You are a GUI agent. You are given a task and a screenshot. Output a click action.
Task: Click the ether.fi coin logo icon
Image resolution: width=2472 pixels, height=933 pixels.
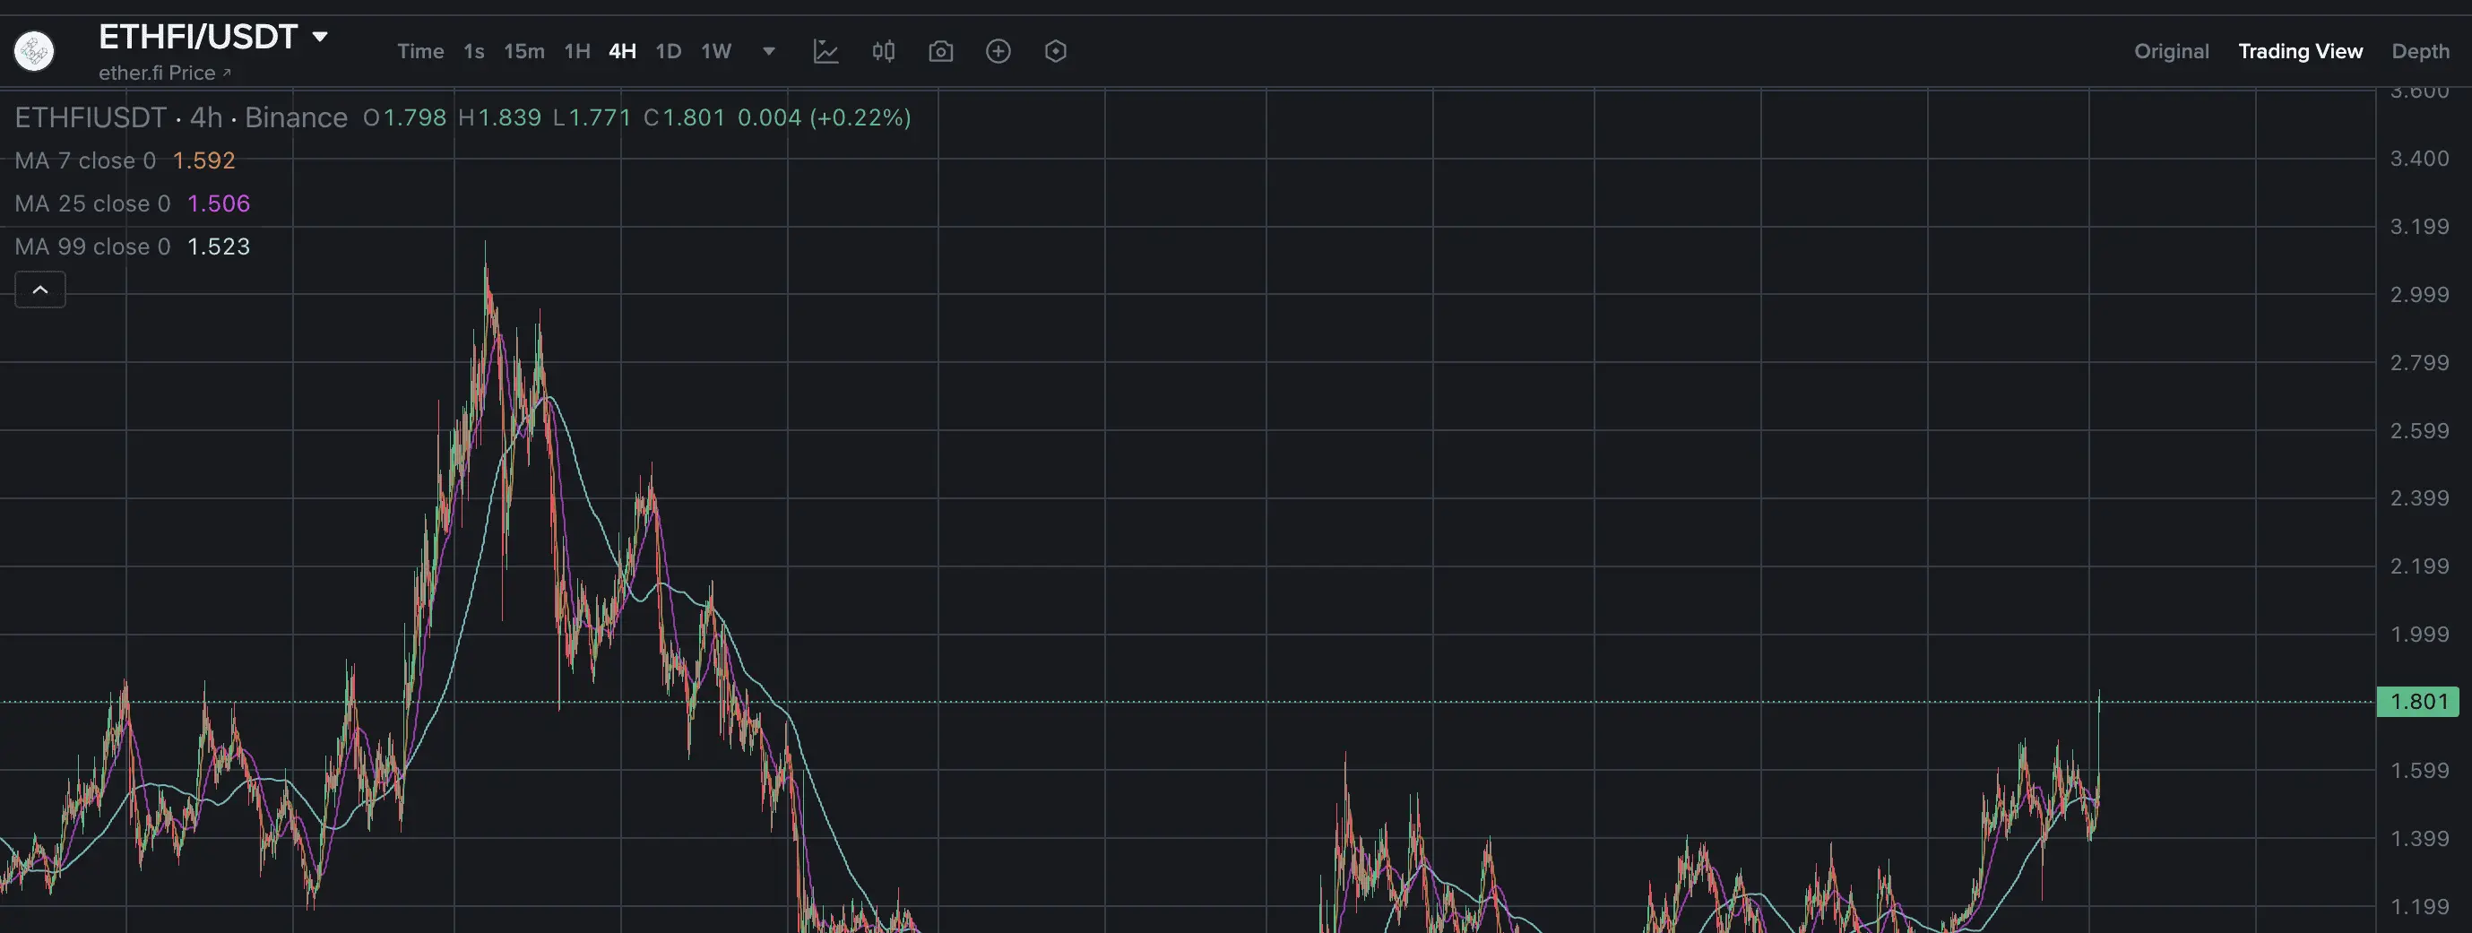pos(33,51)
